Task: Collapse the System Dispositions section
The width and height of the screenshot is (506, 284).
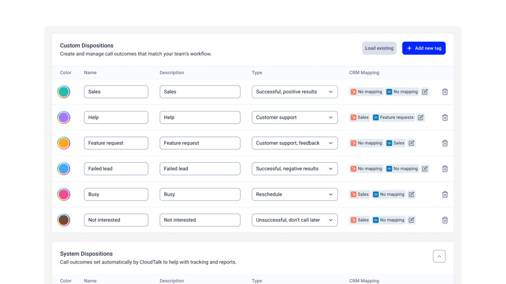Action: (439, 256)
